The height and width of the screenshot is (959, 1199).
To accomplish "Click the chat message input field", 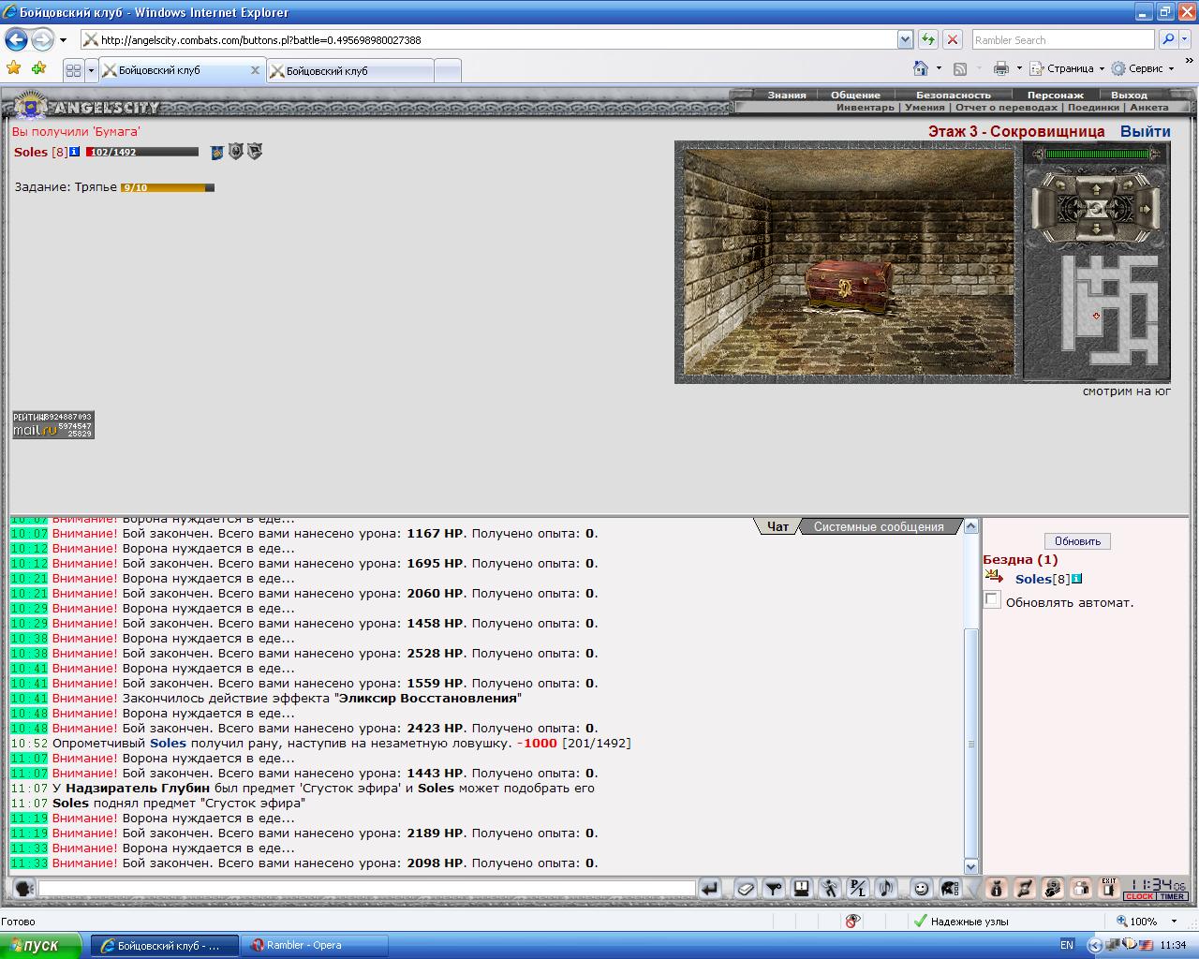I will coord(367,889).
